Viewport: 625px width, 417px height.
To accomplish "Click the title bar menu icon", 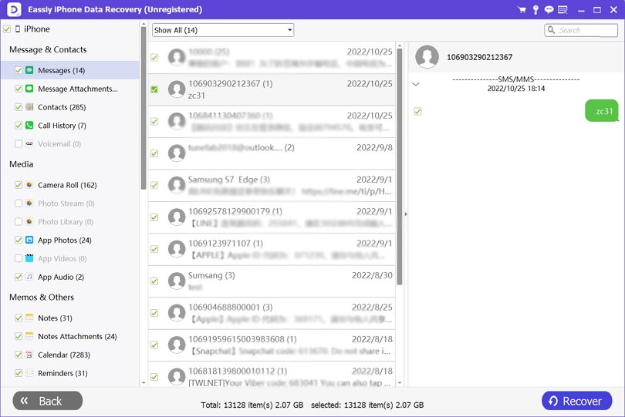I will (x=562, y=10).
